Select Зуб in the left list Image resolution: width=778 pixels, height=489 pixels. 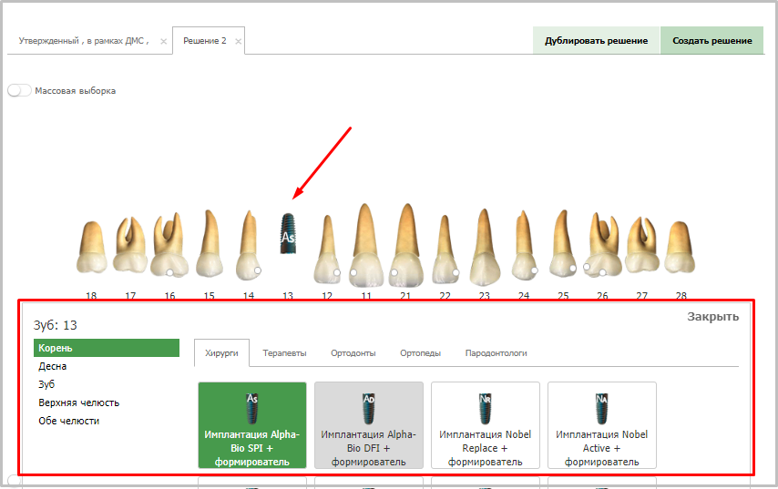[x=46, y=384]
